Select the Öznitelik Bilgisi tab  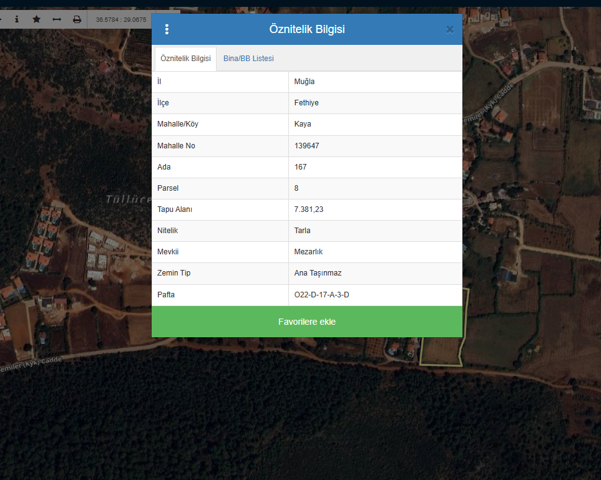pos(185,59)
